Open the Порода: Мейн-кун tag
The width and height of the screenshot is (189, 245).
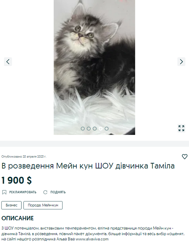point(43,205)
